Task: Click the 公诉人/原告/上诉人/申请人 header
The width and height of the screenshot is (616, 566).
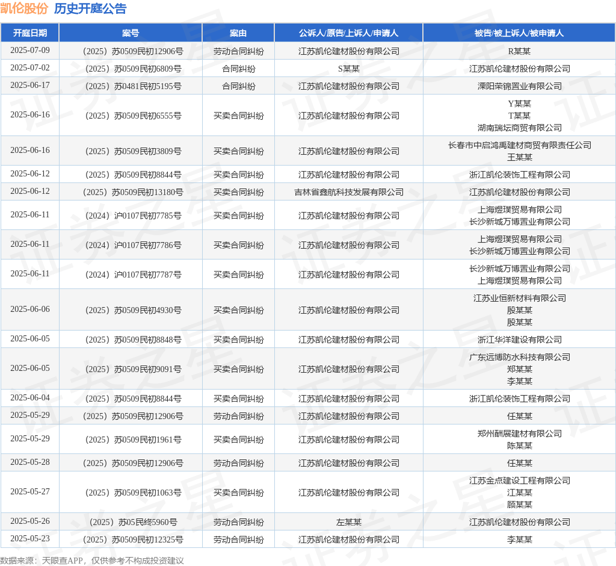Action: [x=348, y=33]
